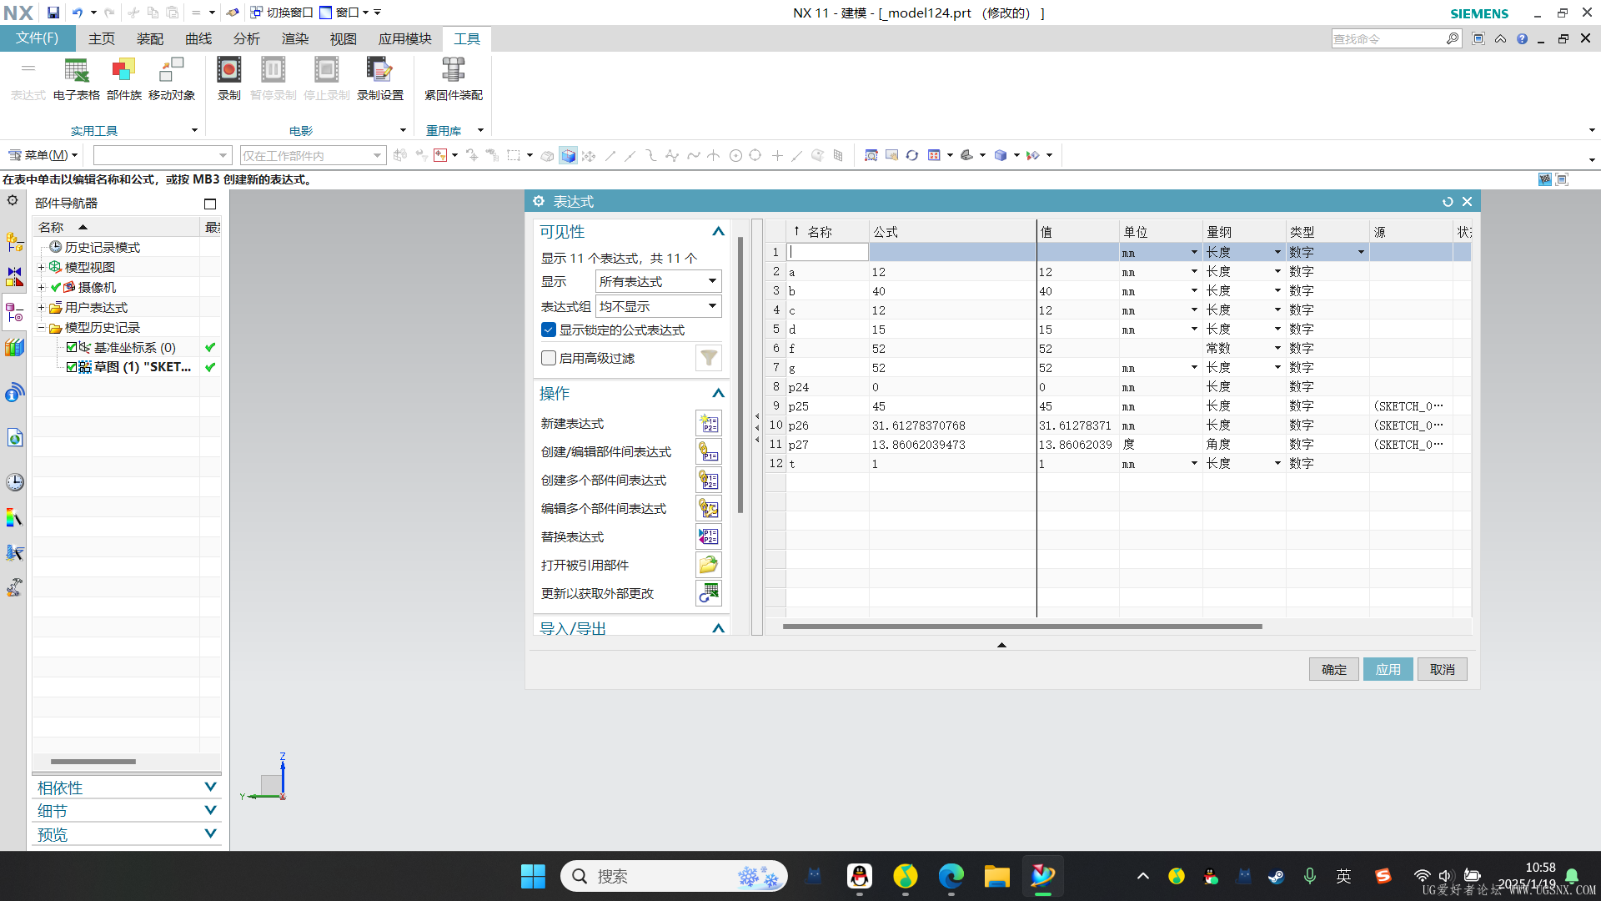Image resolution: width=1601 pixels, height=901 pixels.
Task: Click the 更新以获取外部更改 icon
Action: click(709, 594)
